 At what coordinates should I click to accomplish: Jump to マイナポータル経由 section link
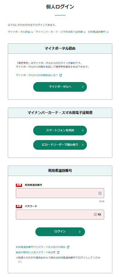pyautogui.click(x=19, y=32)
